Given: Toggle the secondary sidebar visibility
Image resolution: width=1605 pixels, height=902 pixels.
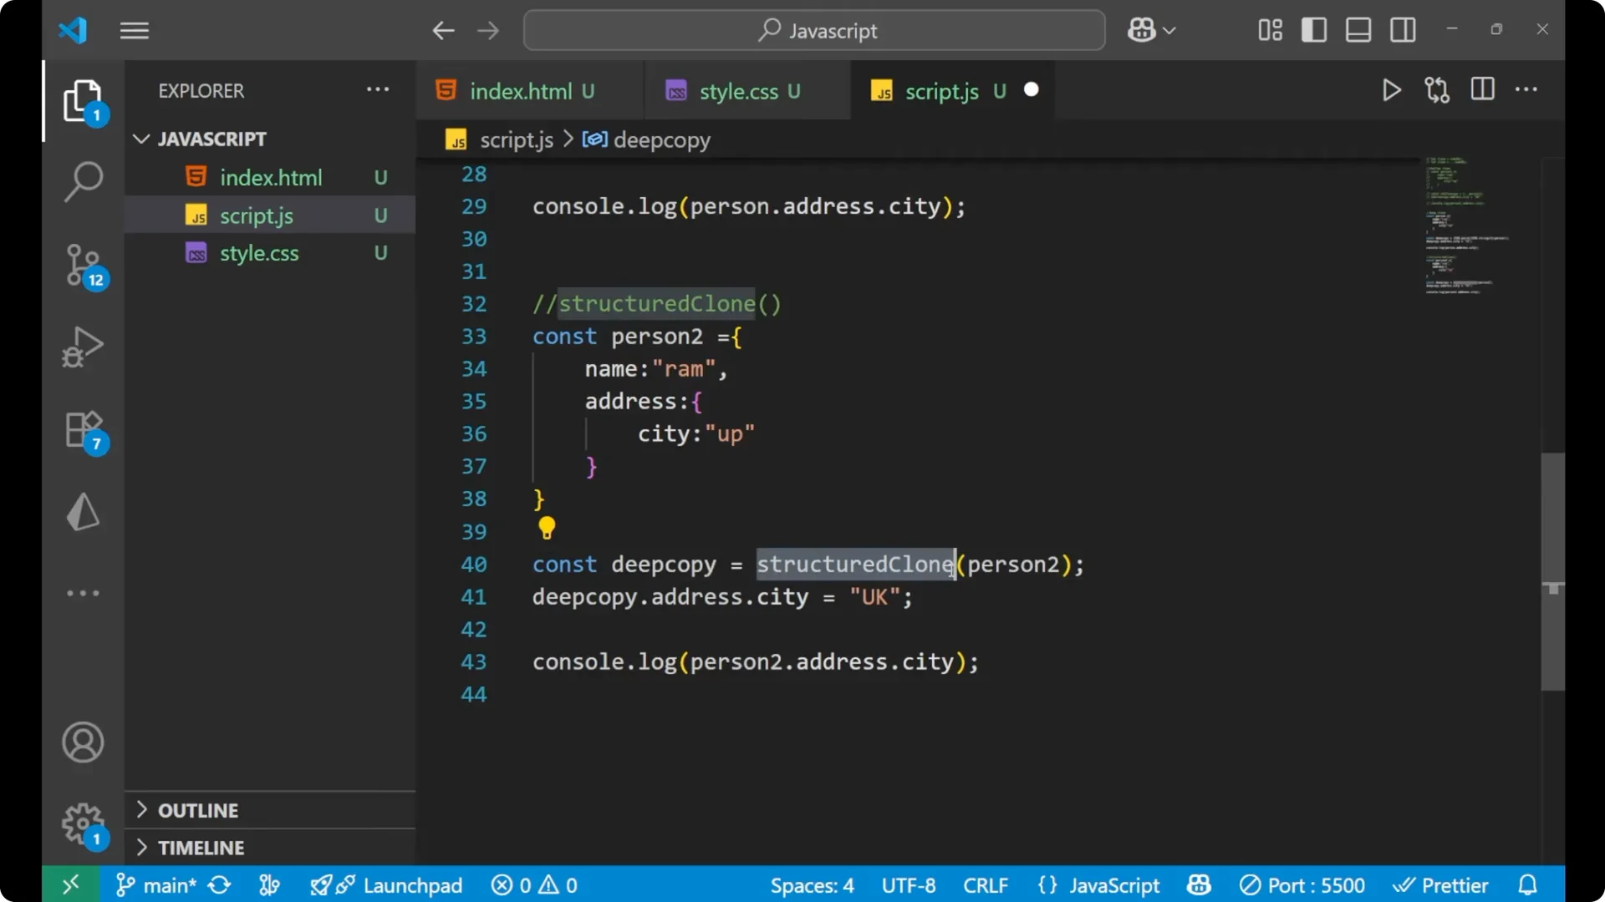Looking at the screenshot, I should click(1403, 29).
